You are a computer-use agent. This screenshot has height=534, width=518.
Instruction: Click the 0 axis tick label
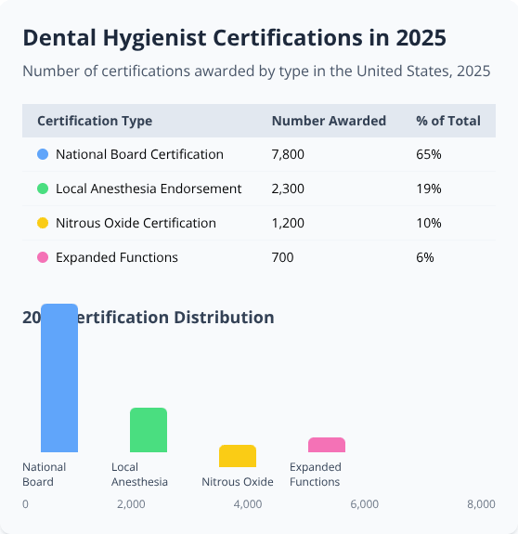[25, 503]
